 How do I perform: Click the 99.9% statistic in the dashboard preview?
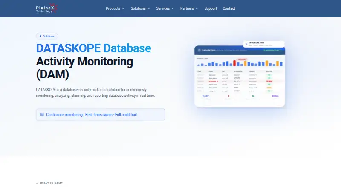(275, 96)
